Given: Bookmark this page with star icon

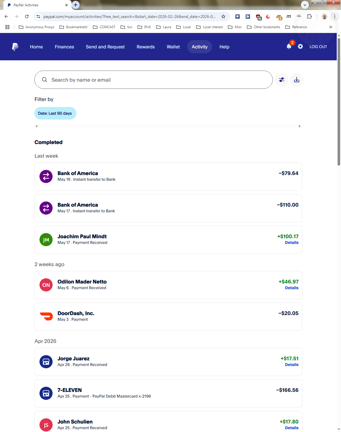Looking at the screenshot, I should pos(223,17).
